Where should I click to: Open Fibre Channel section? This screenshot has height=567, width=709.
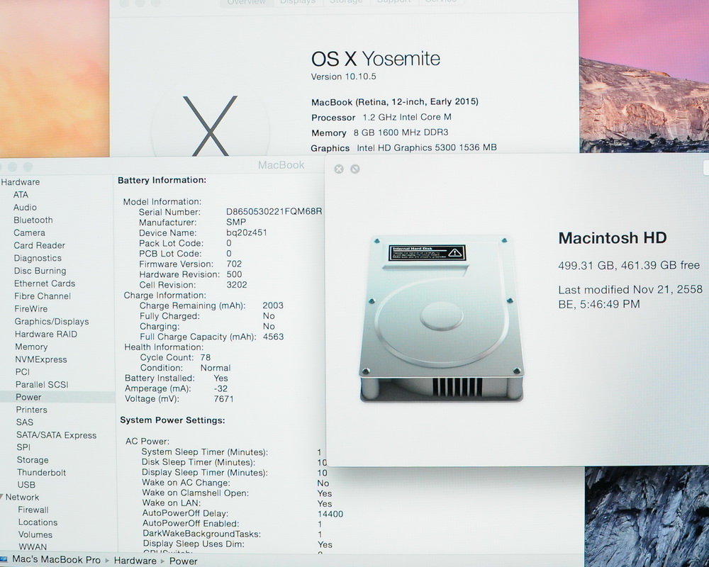point(43,296)
